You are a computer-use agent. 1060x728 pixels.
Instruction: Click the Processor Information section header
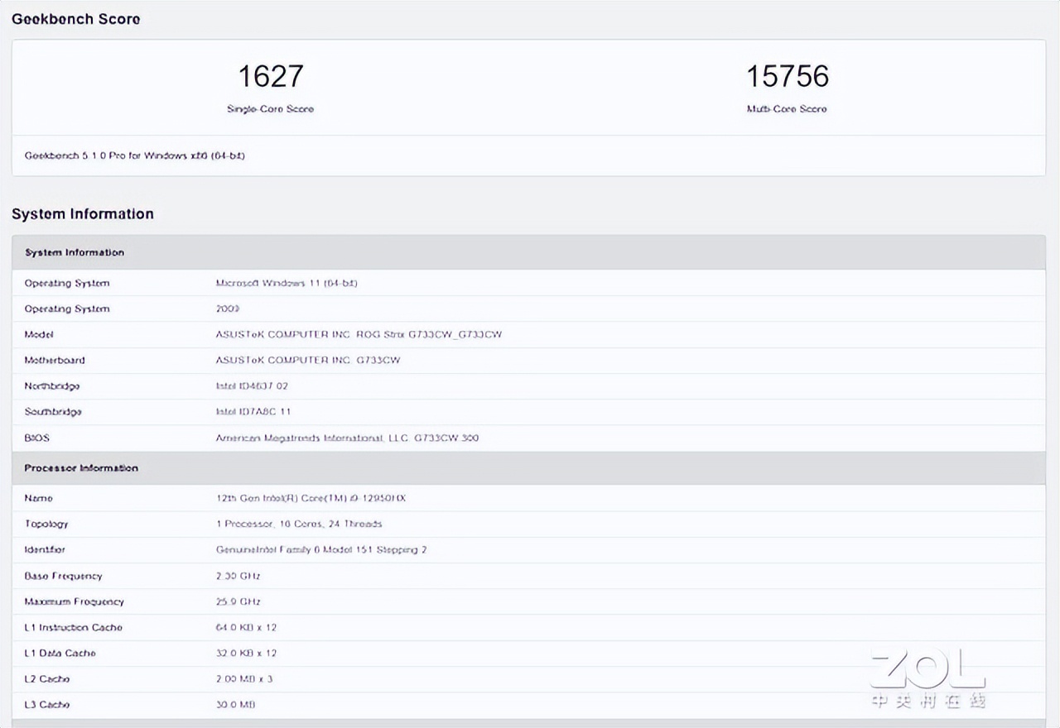[528, 468]
